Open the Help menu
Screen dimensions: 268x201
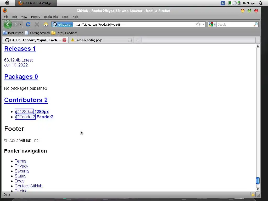(x=75, y=17)
